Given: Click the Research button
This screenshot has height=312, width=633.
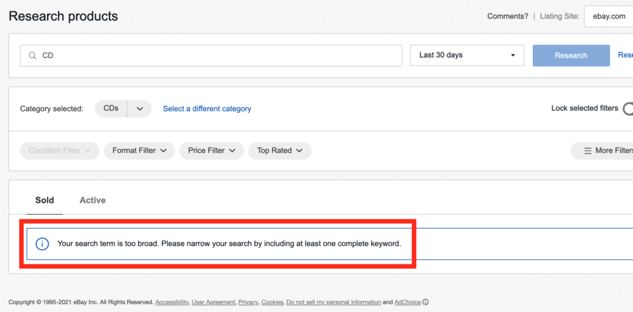Looking at the screenshot, I should (571, 55).
